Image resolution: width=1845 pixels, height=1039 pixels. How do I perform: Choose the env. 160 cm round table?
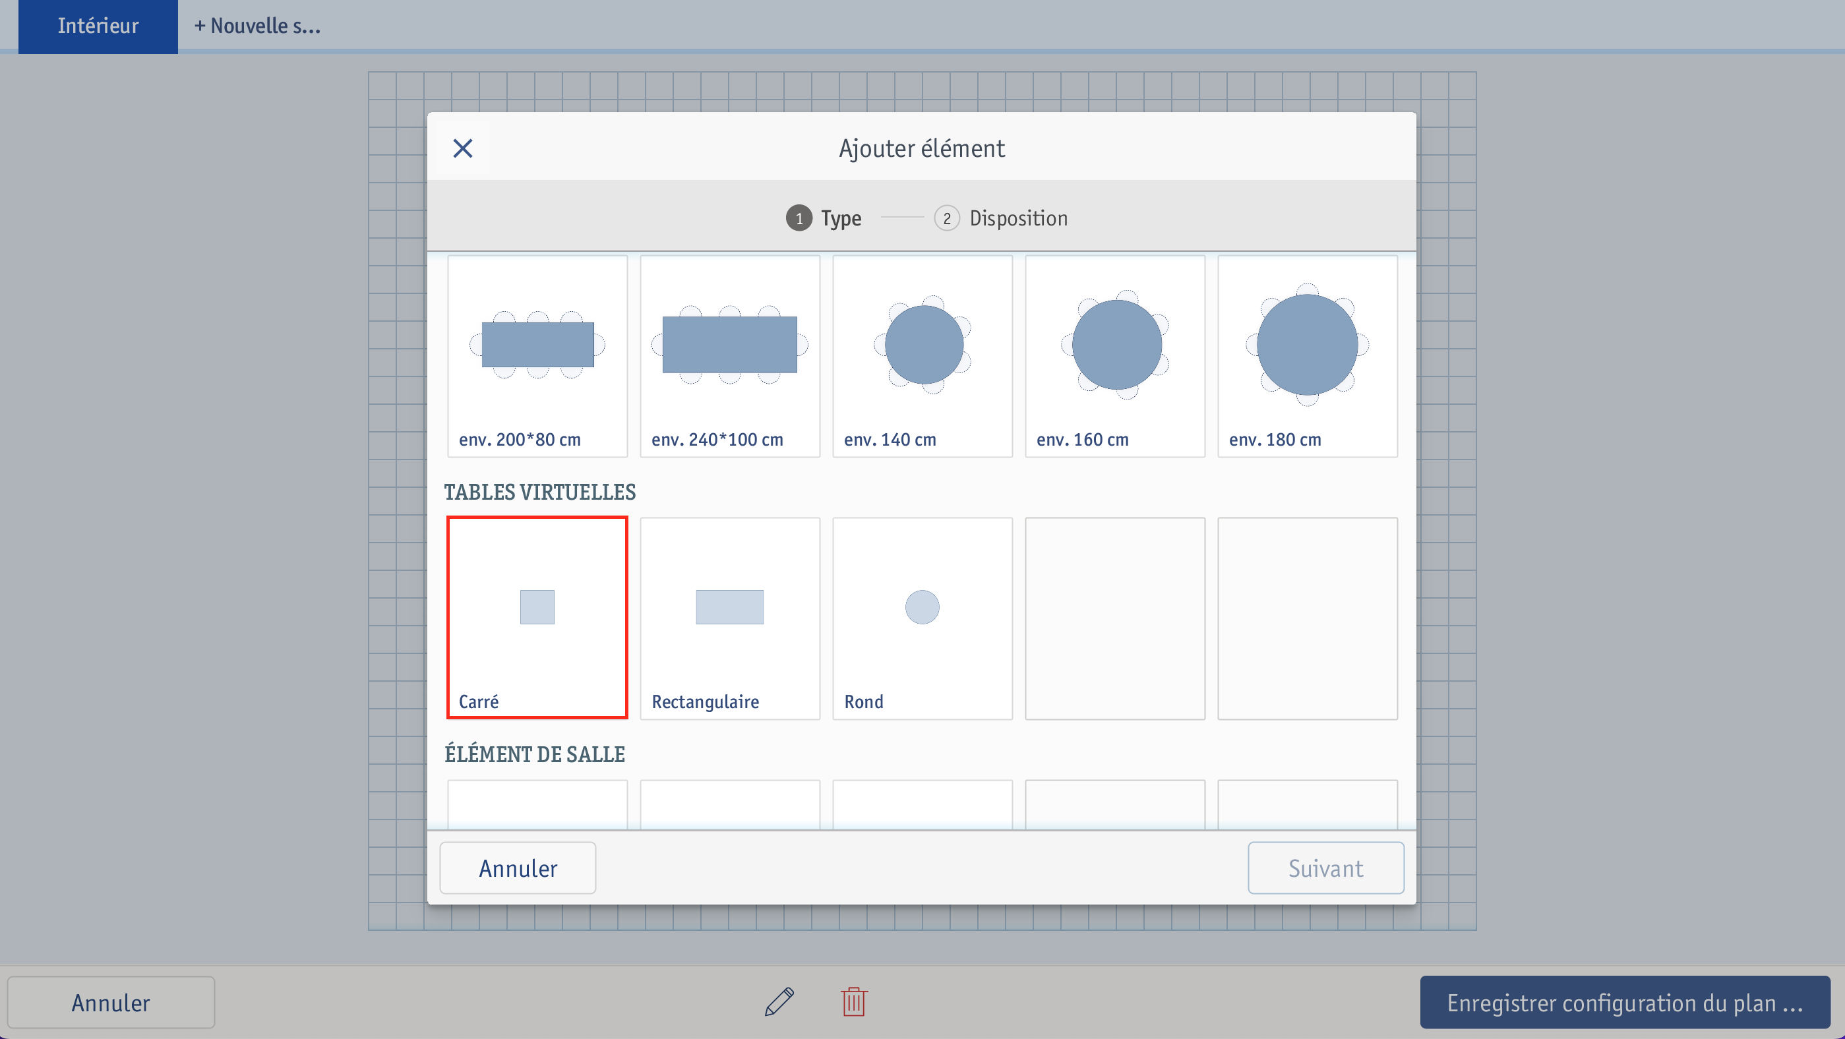point(1115,356)
